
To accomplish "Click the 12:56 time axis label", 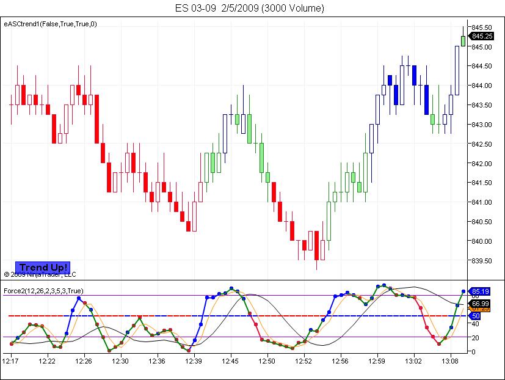I will tap(340, 361).
